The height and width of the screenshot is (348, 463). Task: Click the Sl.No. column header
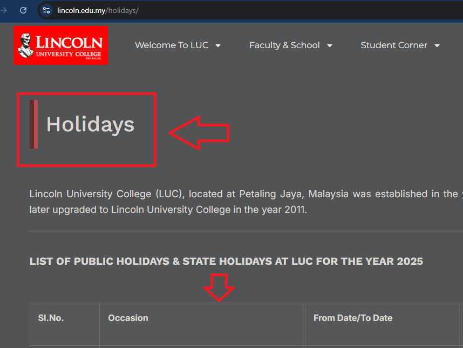tap(51, 318)
